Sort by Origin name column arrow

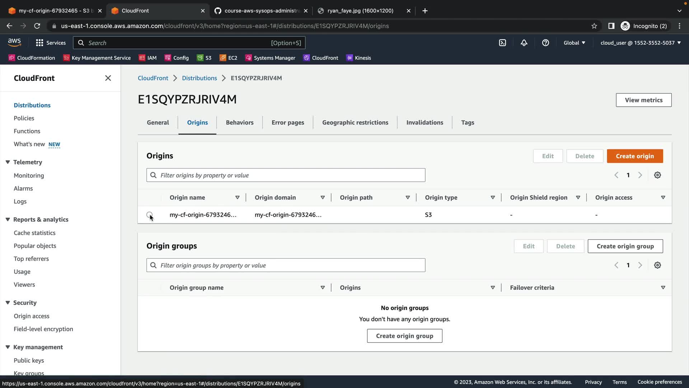point(237,198)
